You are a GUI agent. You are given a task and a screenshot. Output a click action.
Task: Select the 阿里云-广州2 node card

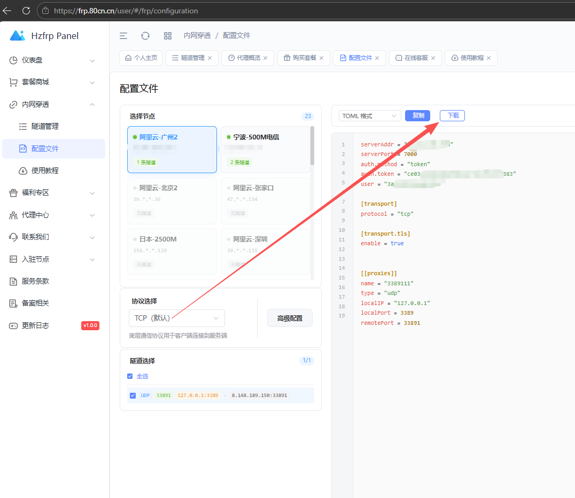coord(172,149)
